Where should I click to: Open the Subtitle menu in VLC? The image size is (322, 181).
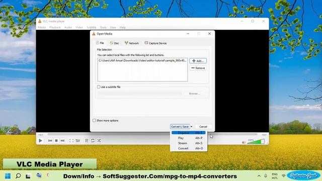[x=92, y=27]
